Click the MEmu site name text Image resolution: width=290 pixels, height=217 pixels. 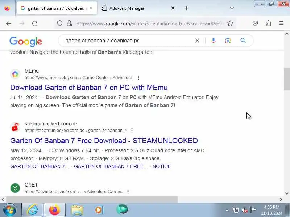(32, 71)
